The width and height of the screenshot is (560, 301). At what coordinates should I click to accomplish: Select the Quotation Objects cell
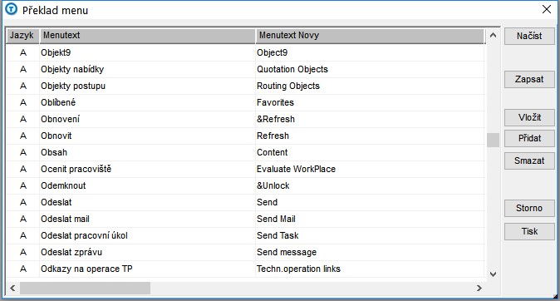click(x=370, y=69)
